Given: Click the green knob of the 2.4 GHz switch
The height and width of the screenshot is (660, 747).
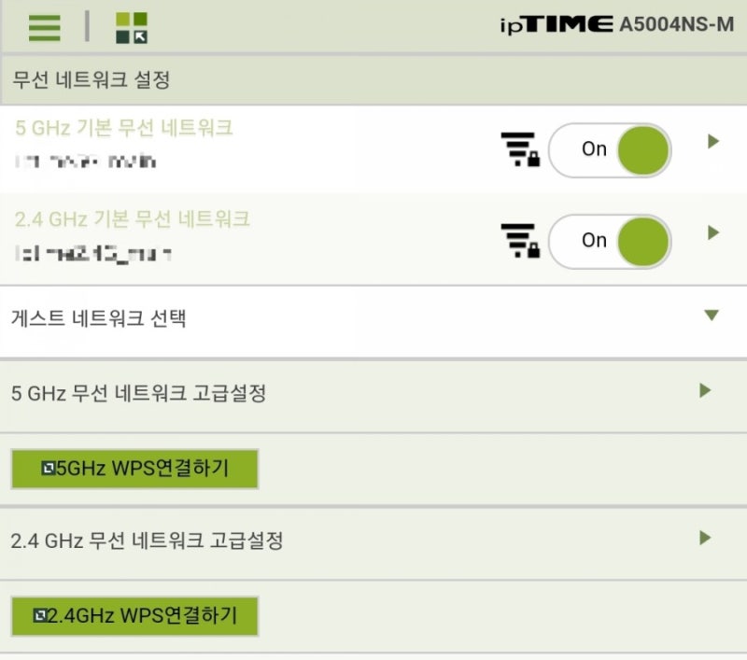Looking at the screenshot, I should click(644, 241).
